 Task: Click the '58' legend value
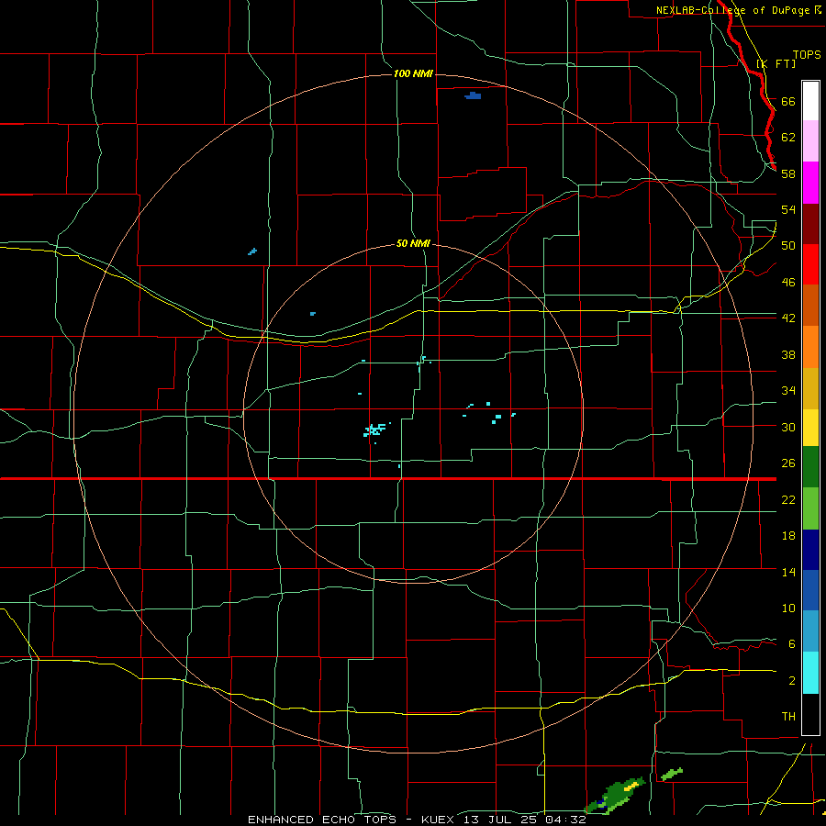[x=788, y=173]
